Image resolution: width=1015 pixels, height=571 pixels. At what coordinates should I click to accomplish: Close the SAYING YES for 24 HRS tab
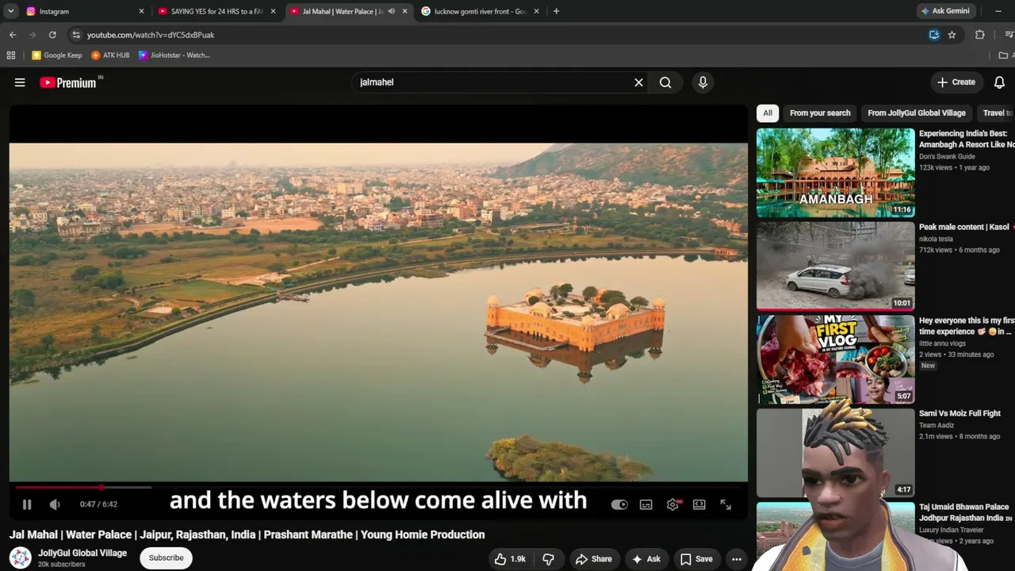pyautogui.click(x=273, y=11)
